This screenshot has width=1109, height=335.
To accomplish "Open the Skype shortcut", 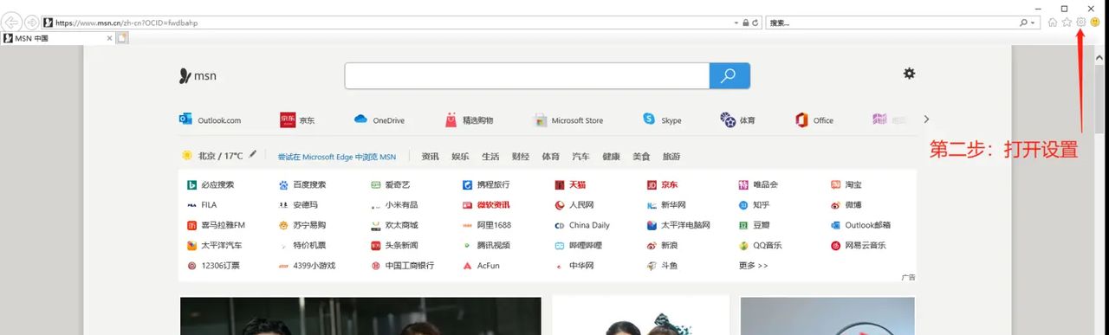I will tap(662, 120).
